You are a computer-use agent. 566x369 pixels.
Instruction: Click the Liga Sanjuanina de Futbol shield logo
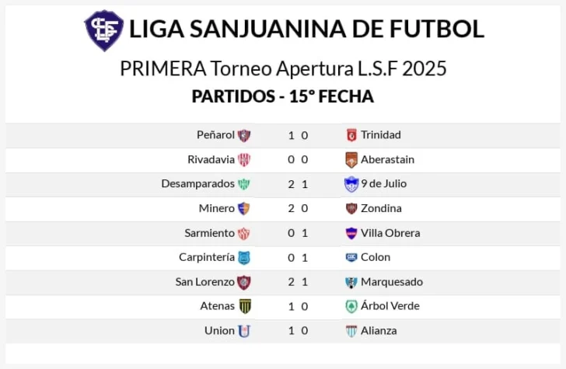pos(104,30)
